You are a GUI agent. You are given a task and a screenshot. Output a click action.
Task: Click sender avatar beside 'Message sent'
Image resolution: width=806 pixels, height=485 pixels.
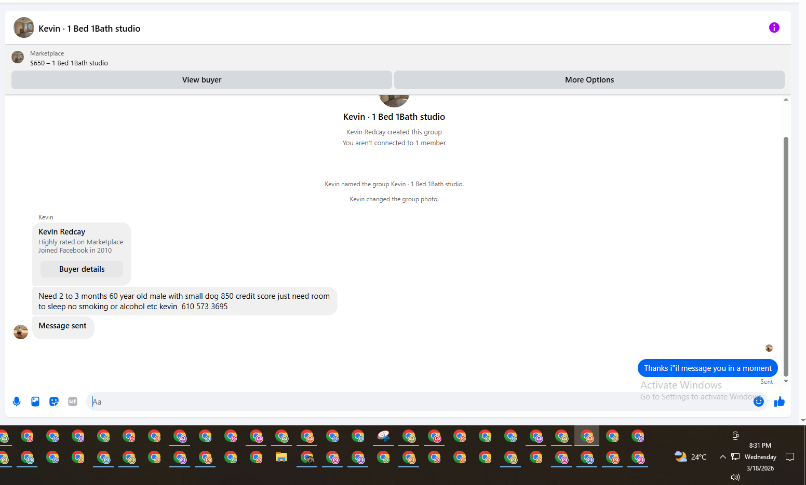(x=21, y=332)
